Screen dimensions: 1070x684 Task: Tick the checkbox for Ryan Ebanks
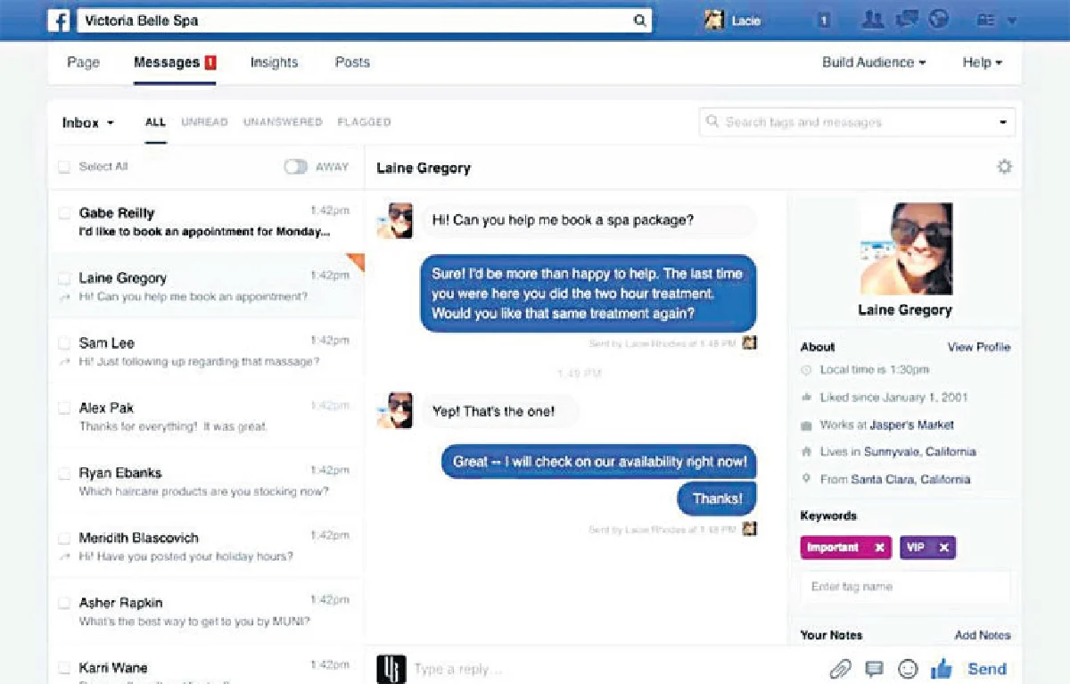click(64, 473)
